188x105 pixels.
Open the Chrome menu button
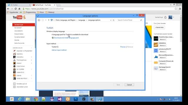click(x=180, y=9)
